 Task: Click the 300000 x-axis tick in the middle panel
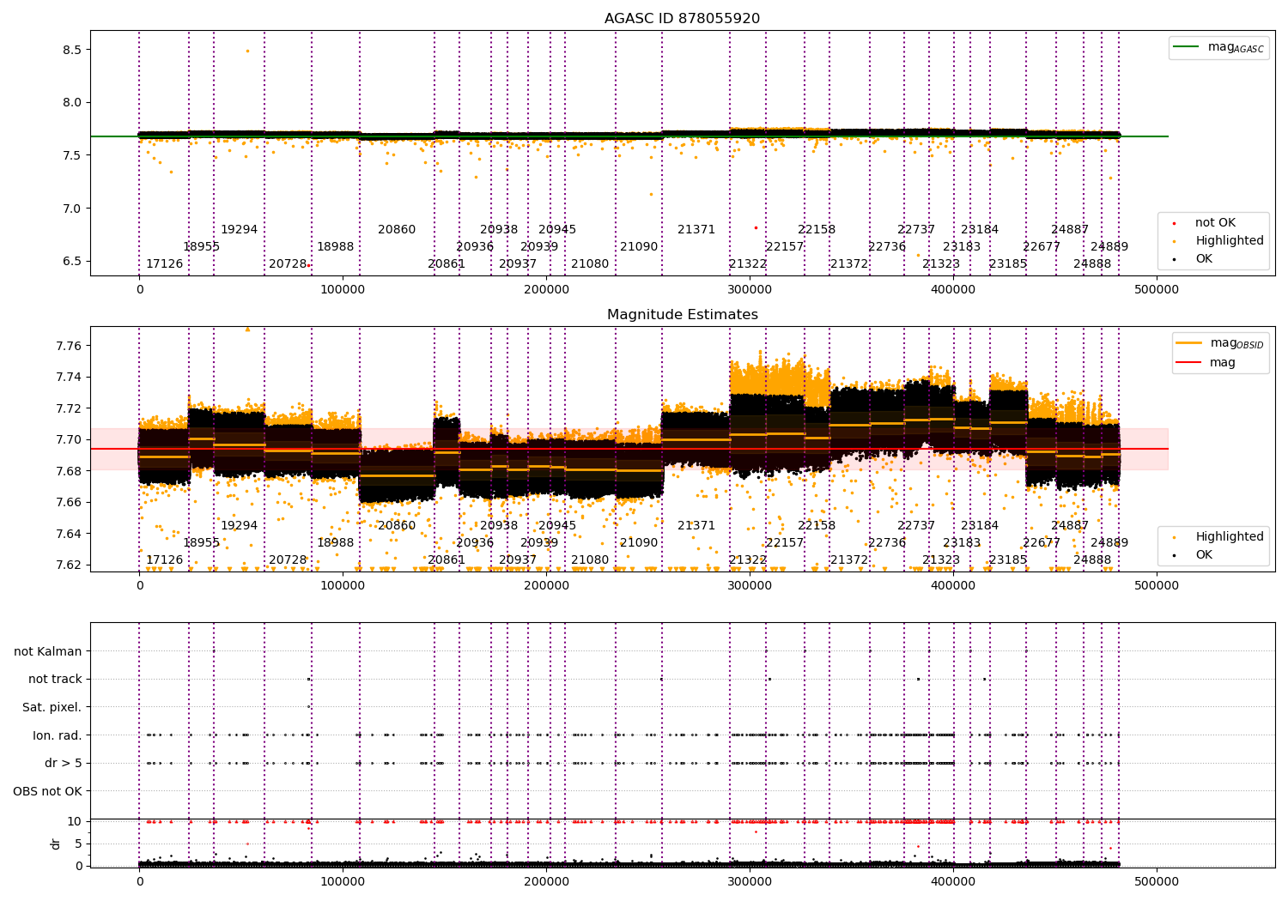pyautogui.click(x=750, y=586)
